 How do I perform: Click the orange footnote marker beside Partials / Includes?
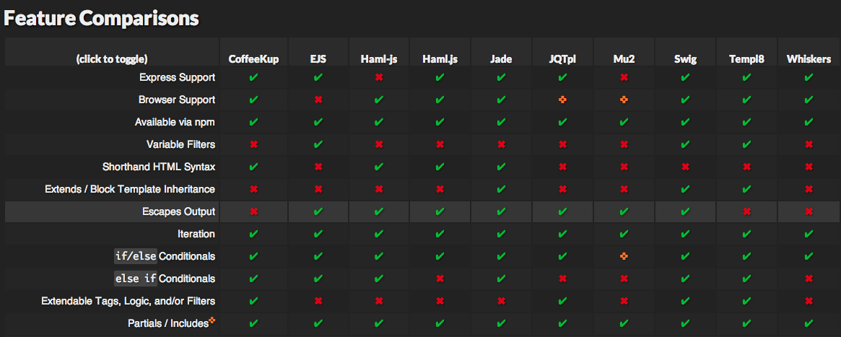click(x=212, y=320)
